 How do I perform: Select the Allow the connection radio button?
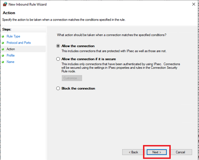pos(58,46)
